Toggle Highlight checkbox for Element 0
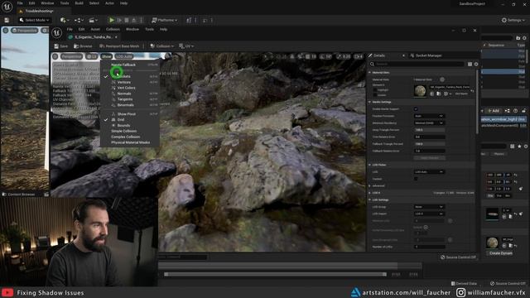Viewport: 530px width, 298px height. coord(375,90)
